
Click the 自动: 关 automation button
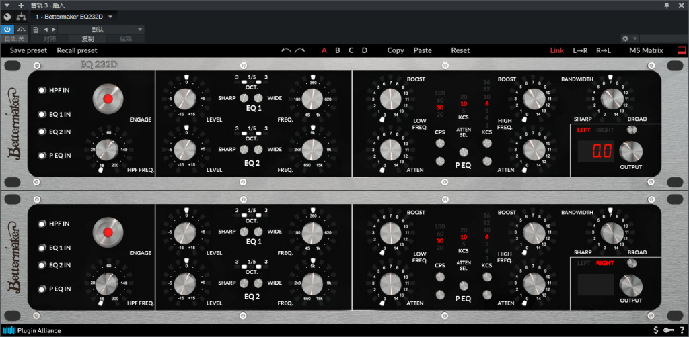click(15, 39)
